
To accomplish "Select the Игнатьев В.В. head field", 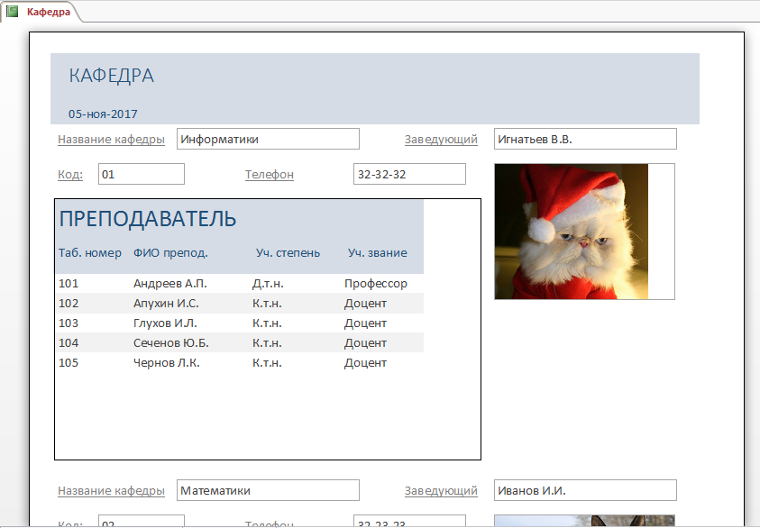I will pos(585,139).
